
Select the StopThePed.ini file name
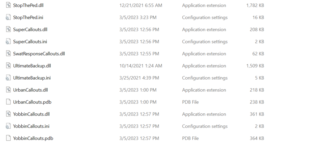coord(28,18)
